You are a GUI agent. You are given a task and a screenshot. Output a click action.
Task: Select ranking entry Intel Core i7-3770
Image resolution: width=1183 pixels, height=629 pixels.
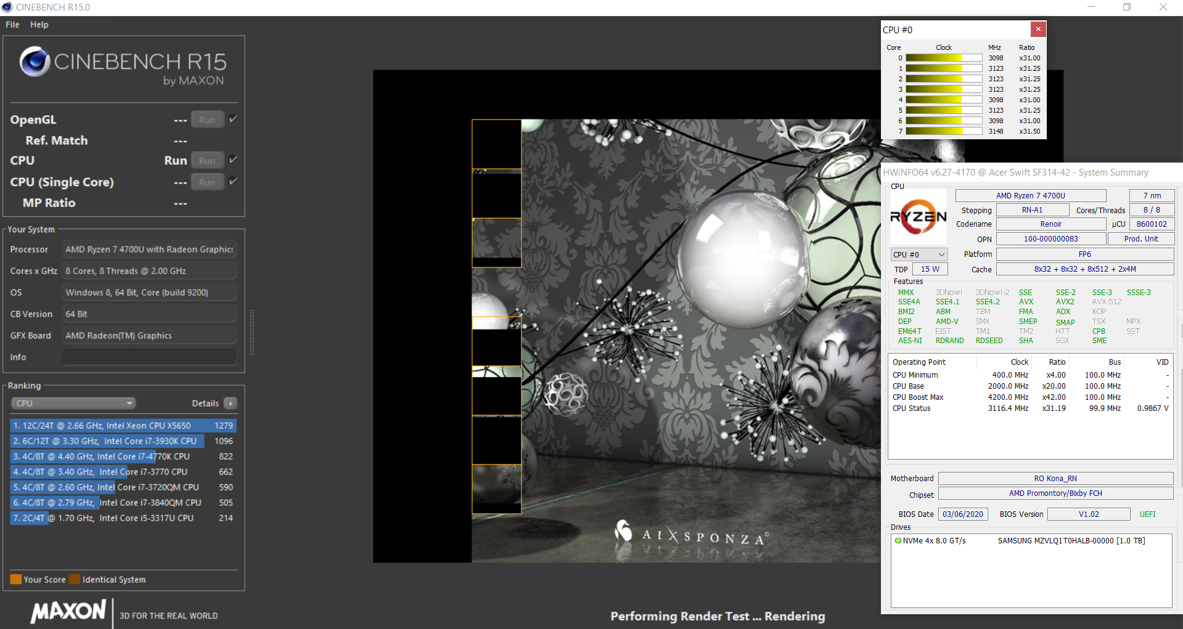point(123,472)
